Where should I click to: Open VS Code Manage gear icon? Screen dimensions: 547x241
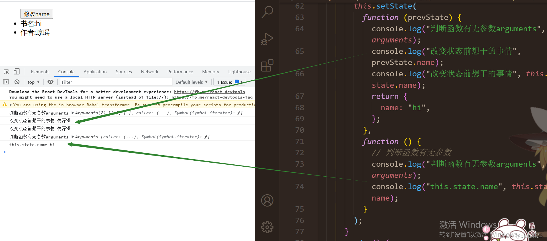[267, 227]
